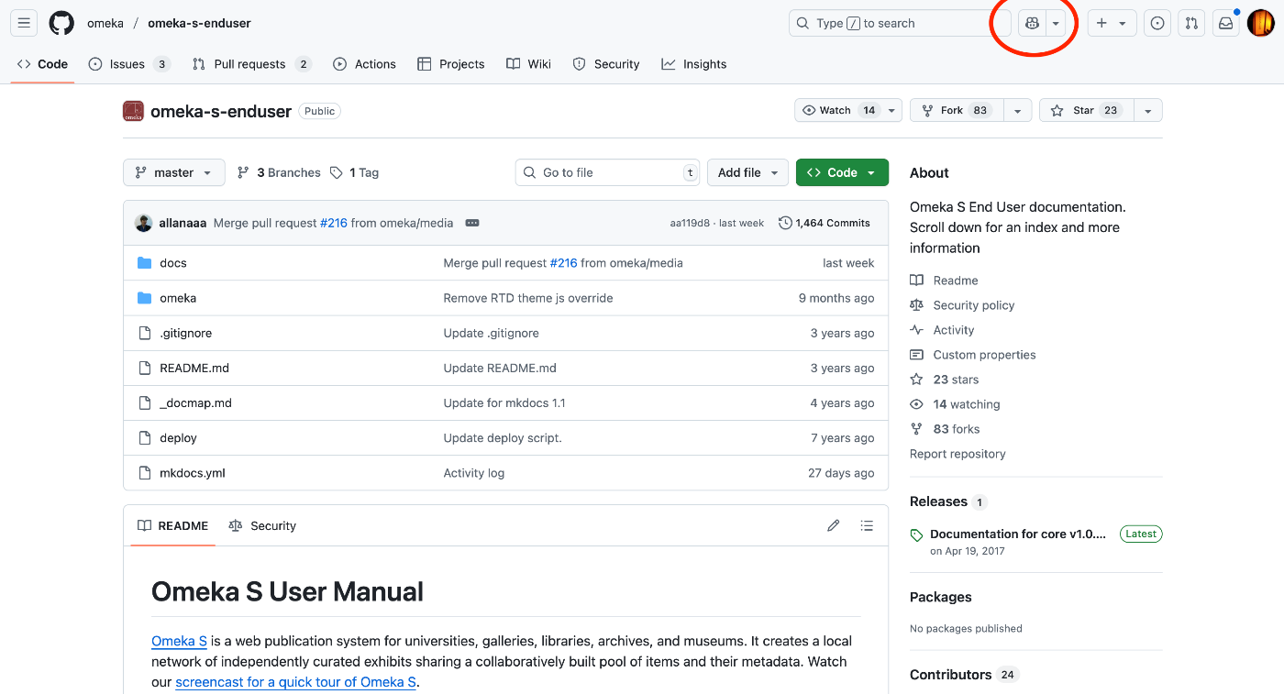Image resolution: width=1284 pixels, height=694 pixels.
Task: Open the README.md file
Action: tap(194, 368)
